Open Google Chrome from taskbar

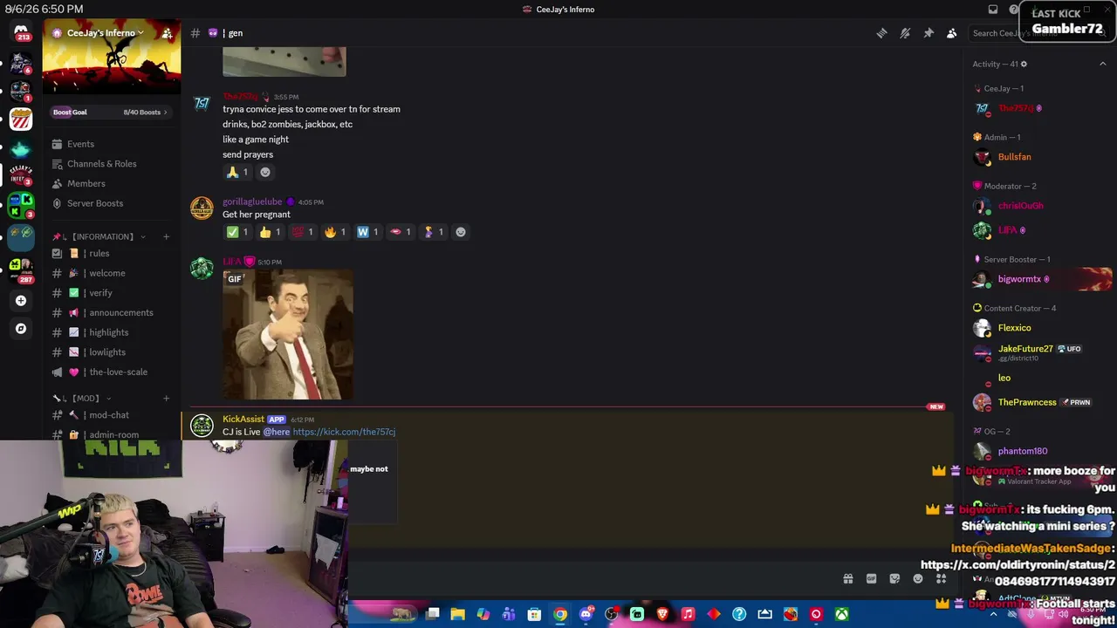[x=560, y=615]
